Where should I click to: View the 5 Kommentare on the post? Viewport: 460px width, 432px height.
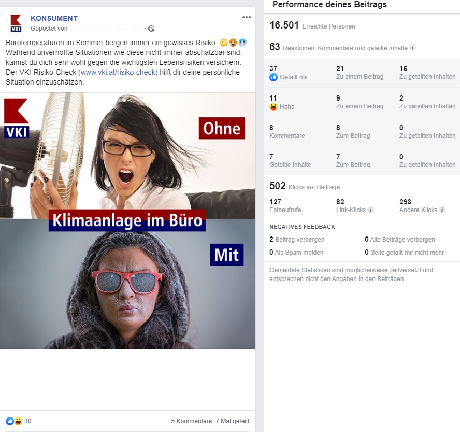(192, 421)
